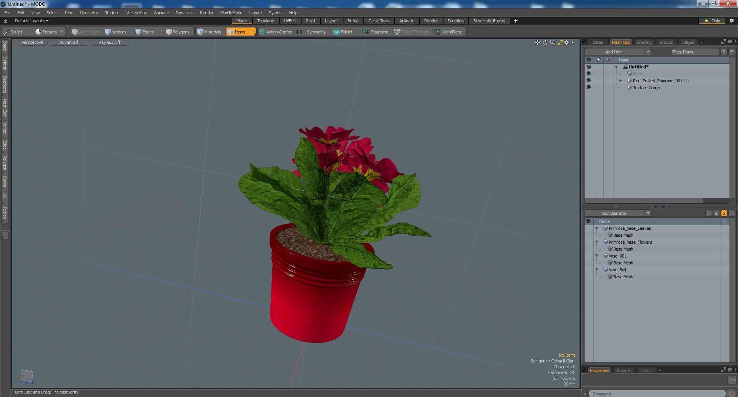The height and width of the screenshot is (397, 738).
Task: Open the Presets browser
Action: (x=50, y=32)
